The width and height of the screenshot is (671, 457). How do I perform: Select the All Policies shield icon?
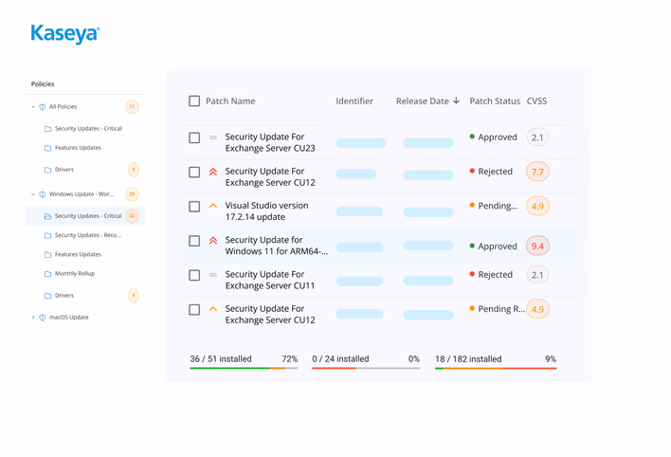(43, 106)
